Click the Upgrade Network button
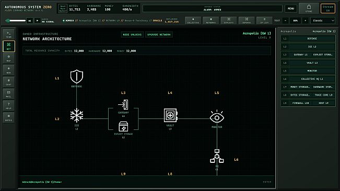Viewport: 340px width, 191px height. point(159,34)
